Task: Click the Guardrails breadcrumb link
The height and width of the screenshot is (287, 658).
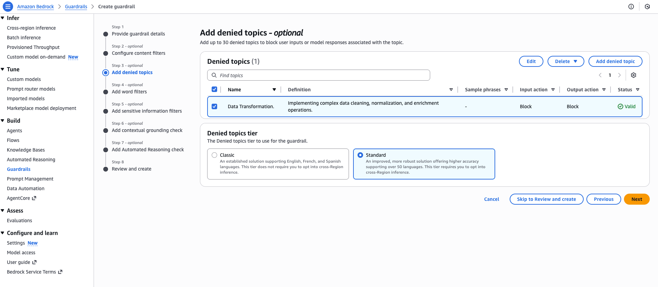Action: [x=76, y=7]
